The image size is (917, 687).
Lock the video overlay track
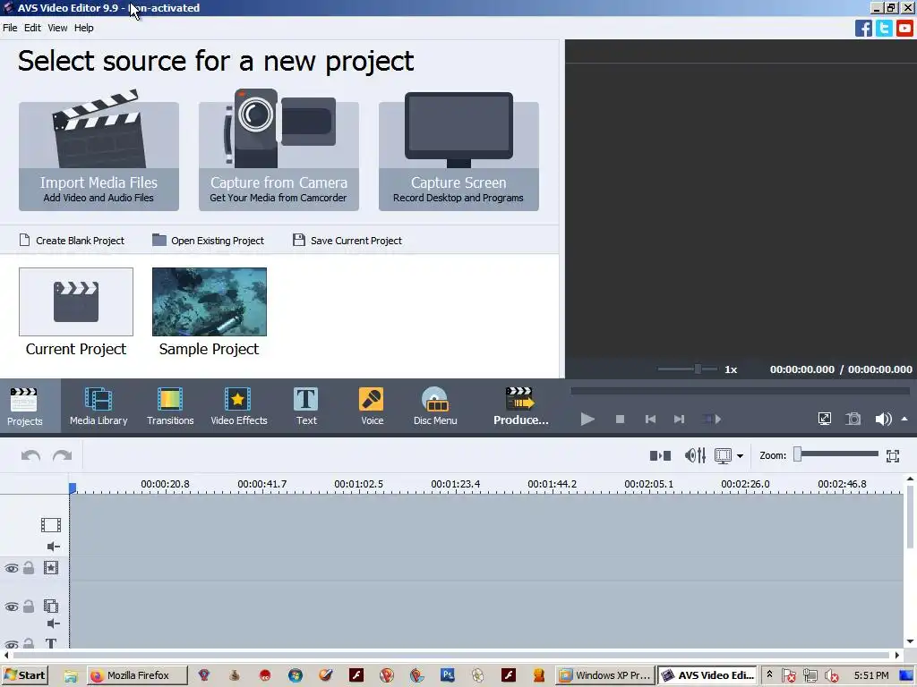(x=29, y=606)
